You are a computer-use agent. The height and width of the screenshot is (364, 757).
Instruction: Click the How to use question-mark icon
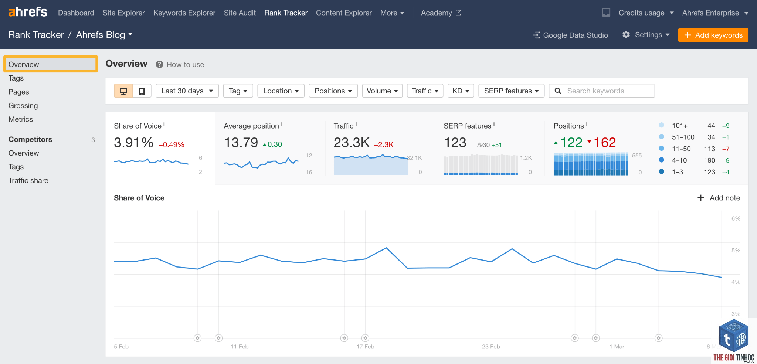click(x=159, y=64)
